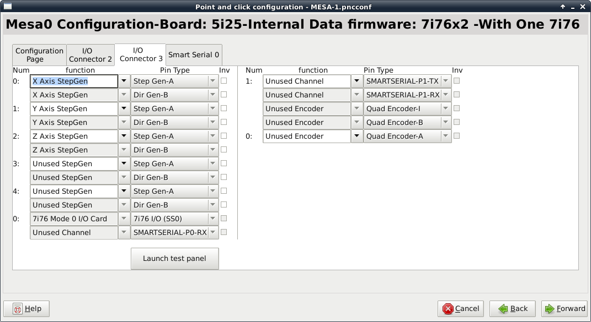Click the window menu icon in title bar

click(8, 7)
